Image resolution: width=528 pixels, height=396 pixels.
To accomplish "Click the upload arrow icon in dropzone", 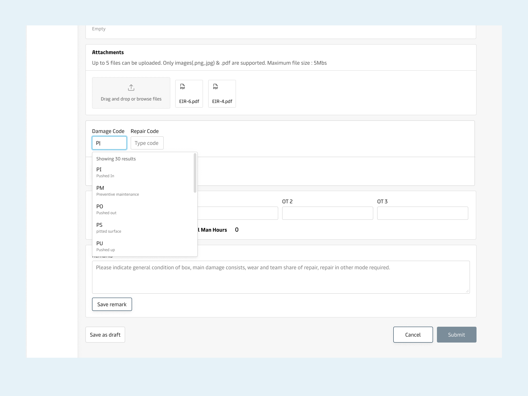I will click(131, 87).
